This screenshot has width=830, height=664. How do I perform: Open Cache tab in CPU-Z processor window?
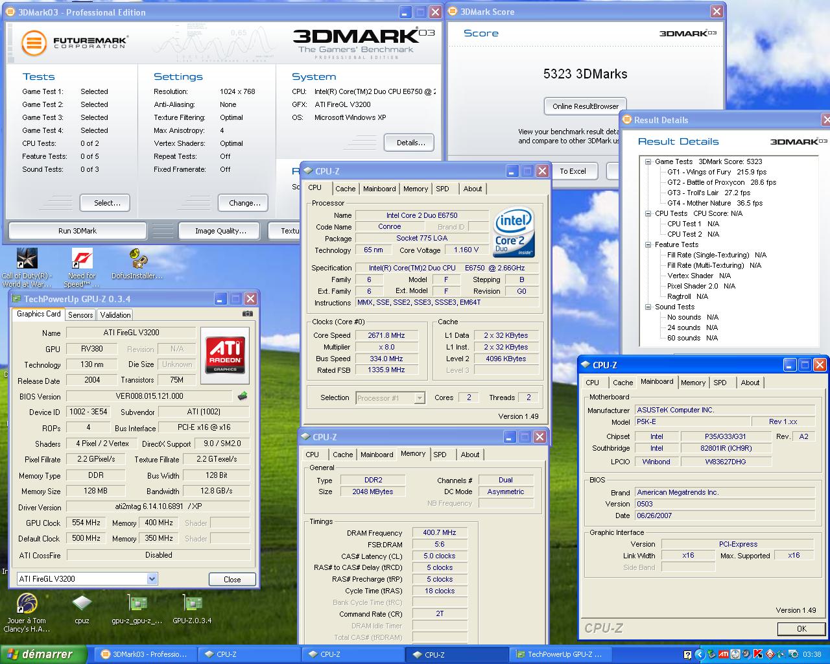(345, 189)
